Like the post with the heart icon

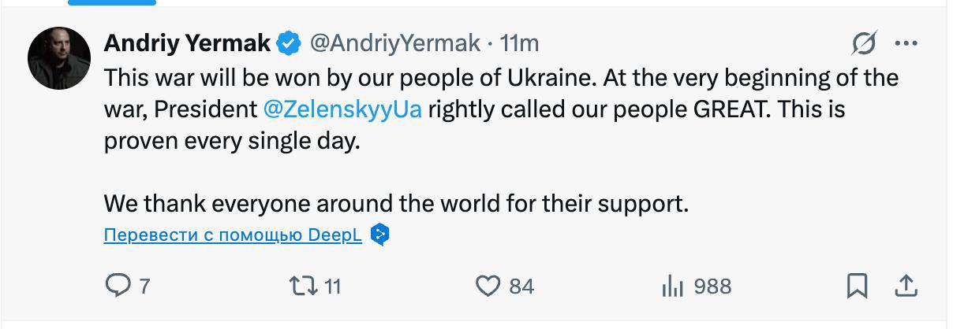coord(488,286)
